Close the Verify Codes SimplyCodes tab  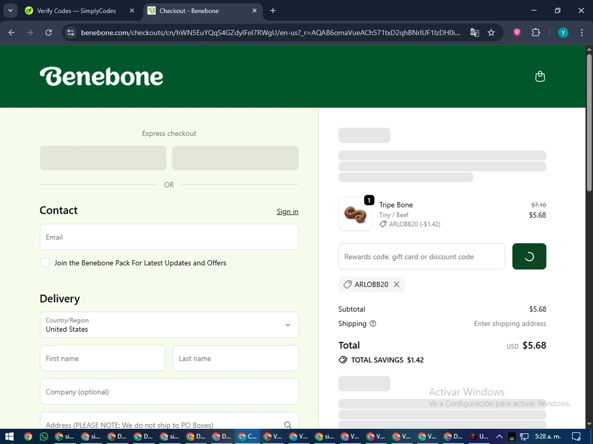point(132,11)
